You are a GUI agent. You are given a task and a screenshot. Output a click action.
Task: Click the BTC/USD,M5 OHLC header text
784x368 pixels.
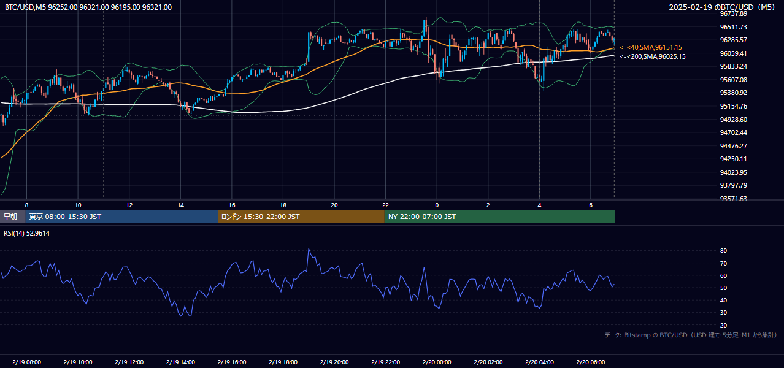pyautogui.click(x=88, y=7)
